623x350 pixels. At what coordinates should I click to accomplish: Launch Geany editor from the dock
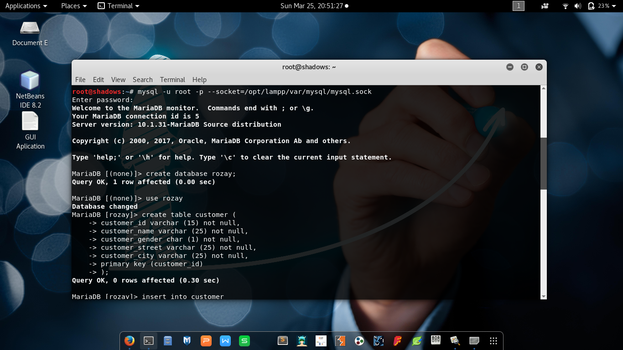[x=416, y=340]
